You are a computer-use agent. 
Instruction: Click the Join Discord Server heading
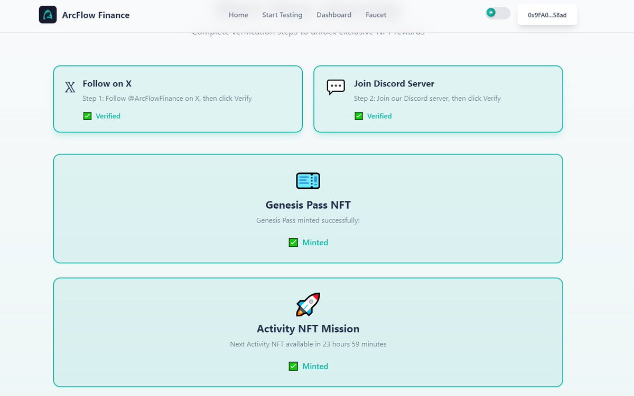[x=394, y=83]
